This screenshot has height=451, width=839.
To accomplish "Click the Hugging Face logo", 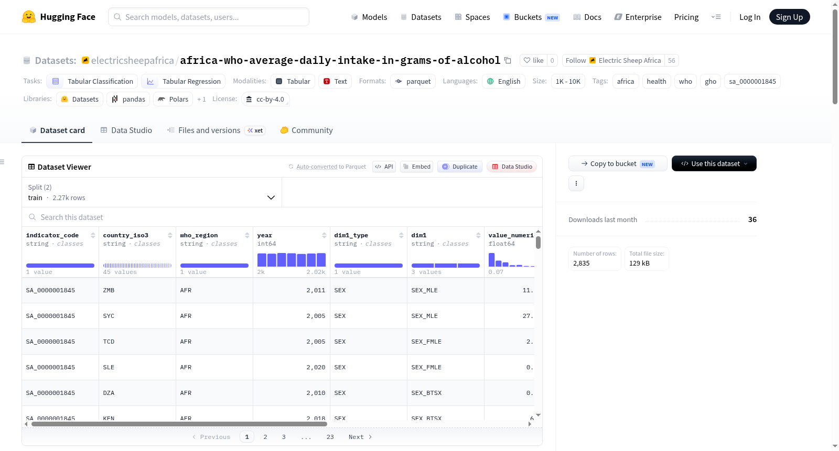I will [x=29, y=17].
